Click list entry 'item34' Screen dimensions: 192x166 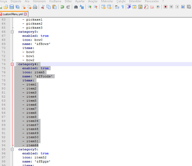(32, 121)
